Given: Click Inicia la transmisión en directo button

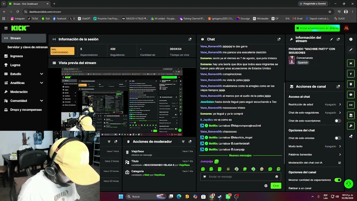Looking at the screenshot, I should pos(317,28).
